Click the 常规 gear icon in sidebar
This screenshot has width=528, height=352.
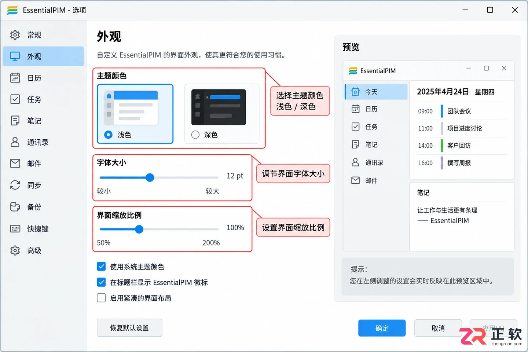[x=15, y=35]
